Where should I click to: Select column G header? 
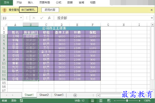tap(108, 25)
